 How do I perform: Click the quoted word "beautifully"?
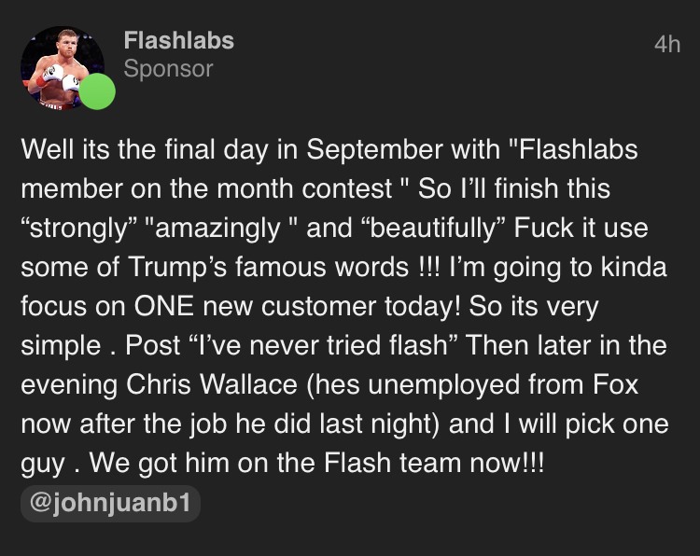(435, 229)
